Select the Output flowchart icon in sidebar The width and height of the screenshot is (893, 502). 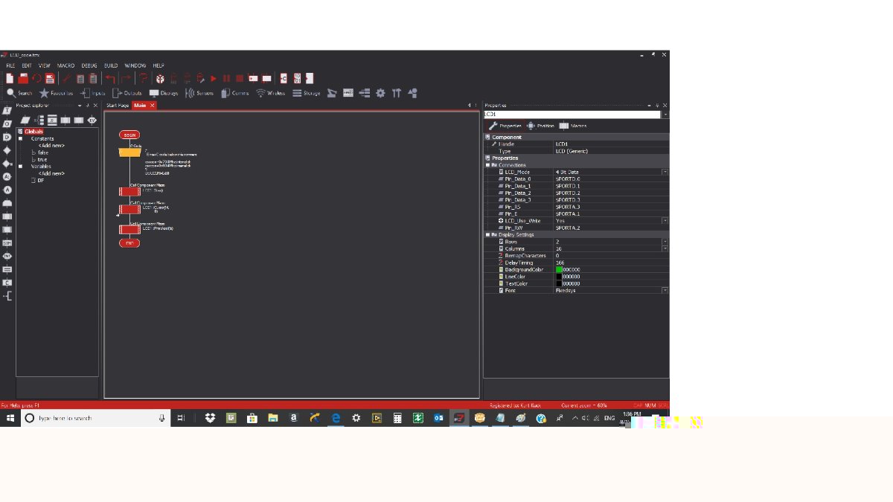(7, 123)
